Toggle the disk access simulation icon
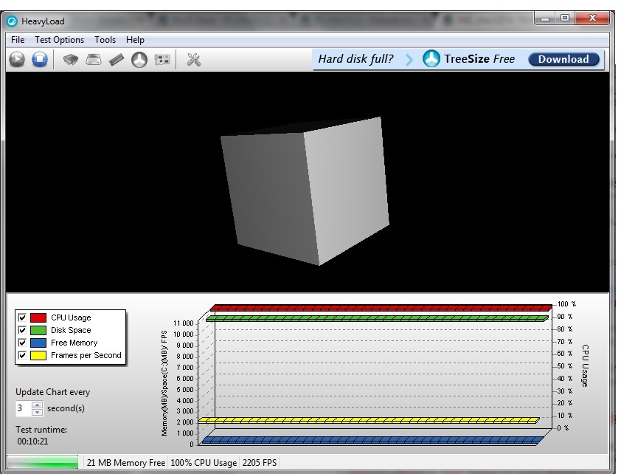Image resolution: width=621 pixels, height=474 pixels. (139, 60)
